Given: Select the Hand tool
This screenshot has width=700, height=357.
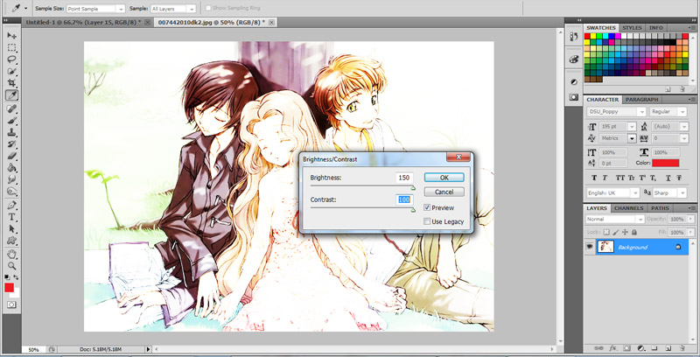Looking at the screenshot, I should (11, 255).
